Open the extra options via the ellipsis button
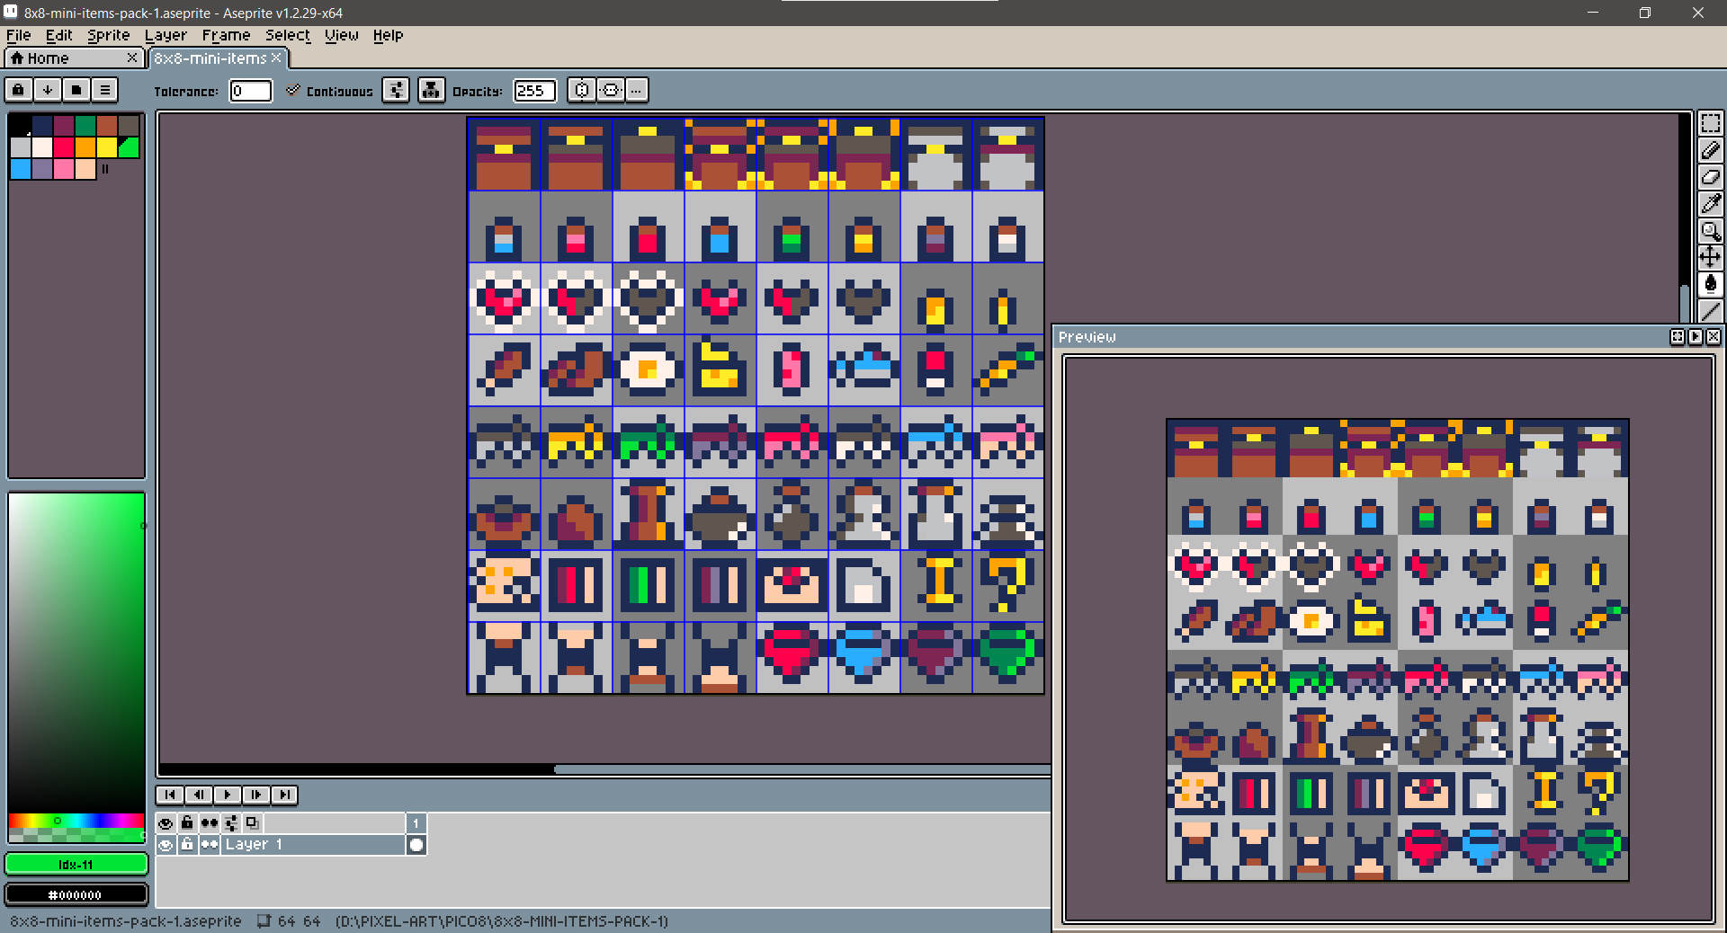 636,90
